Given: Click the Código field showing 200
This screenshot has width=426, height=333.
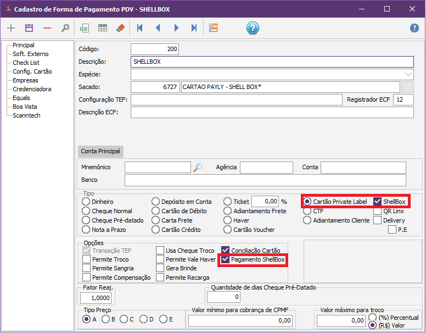Looking at the screenshot, I should coord(155,49).
